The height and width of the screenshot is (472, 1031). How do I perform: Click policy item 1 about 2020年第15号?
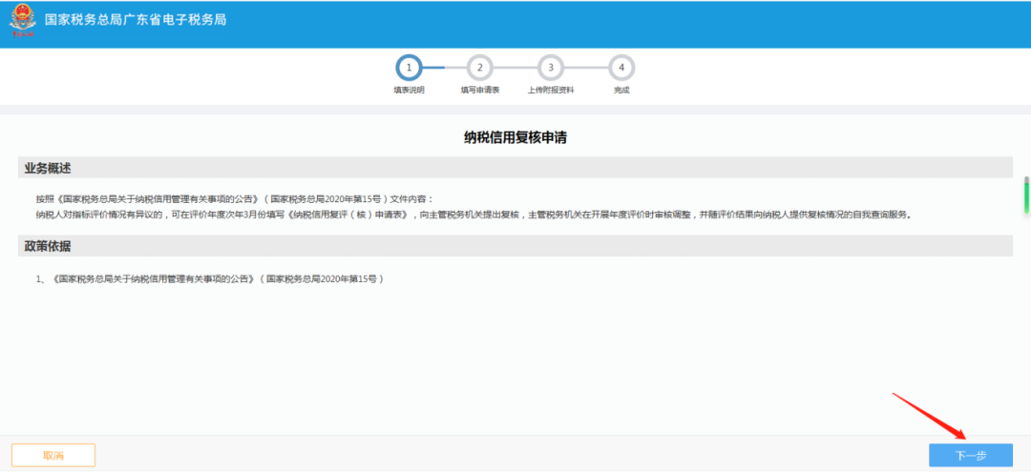pyautogui.click(x=209, y=279)
